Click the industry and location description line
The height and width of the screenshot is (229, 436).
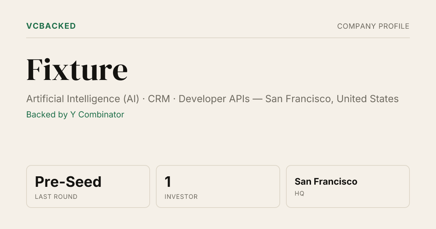[213, 99]
